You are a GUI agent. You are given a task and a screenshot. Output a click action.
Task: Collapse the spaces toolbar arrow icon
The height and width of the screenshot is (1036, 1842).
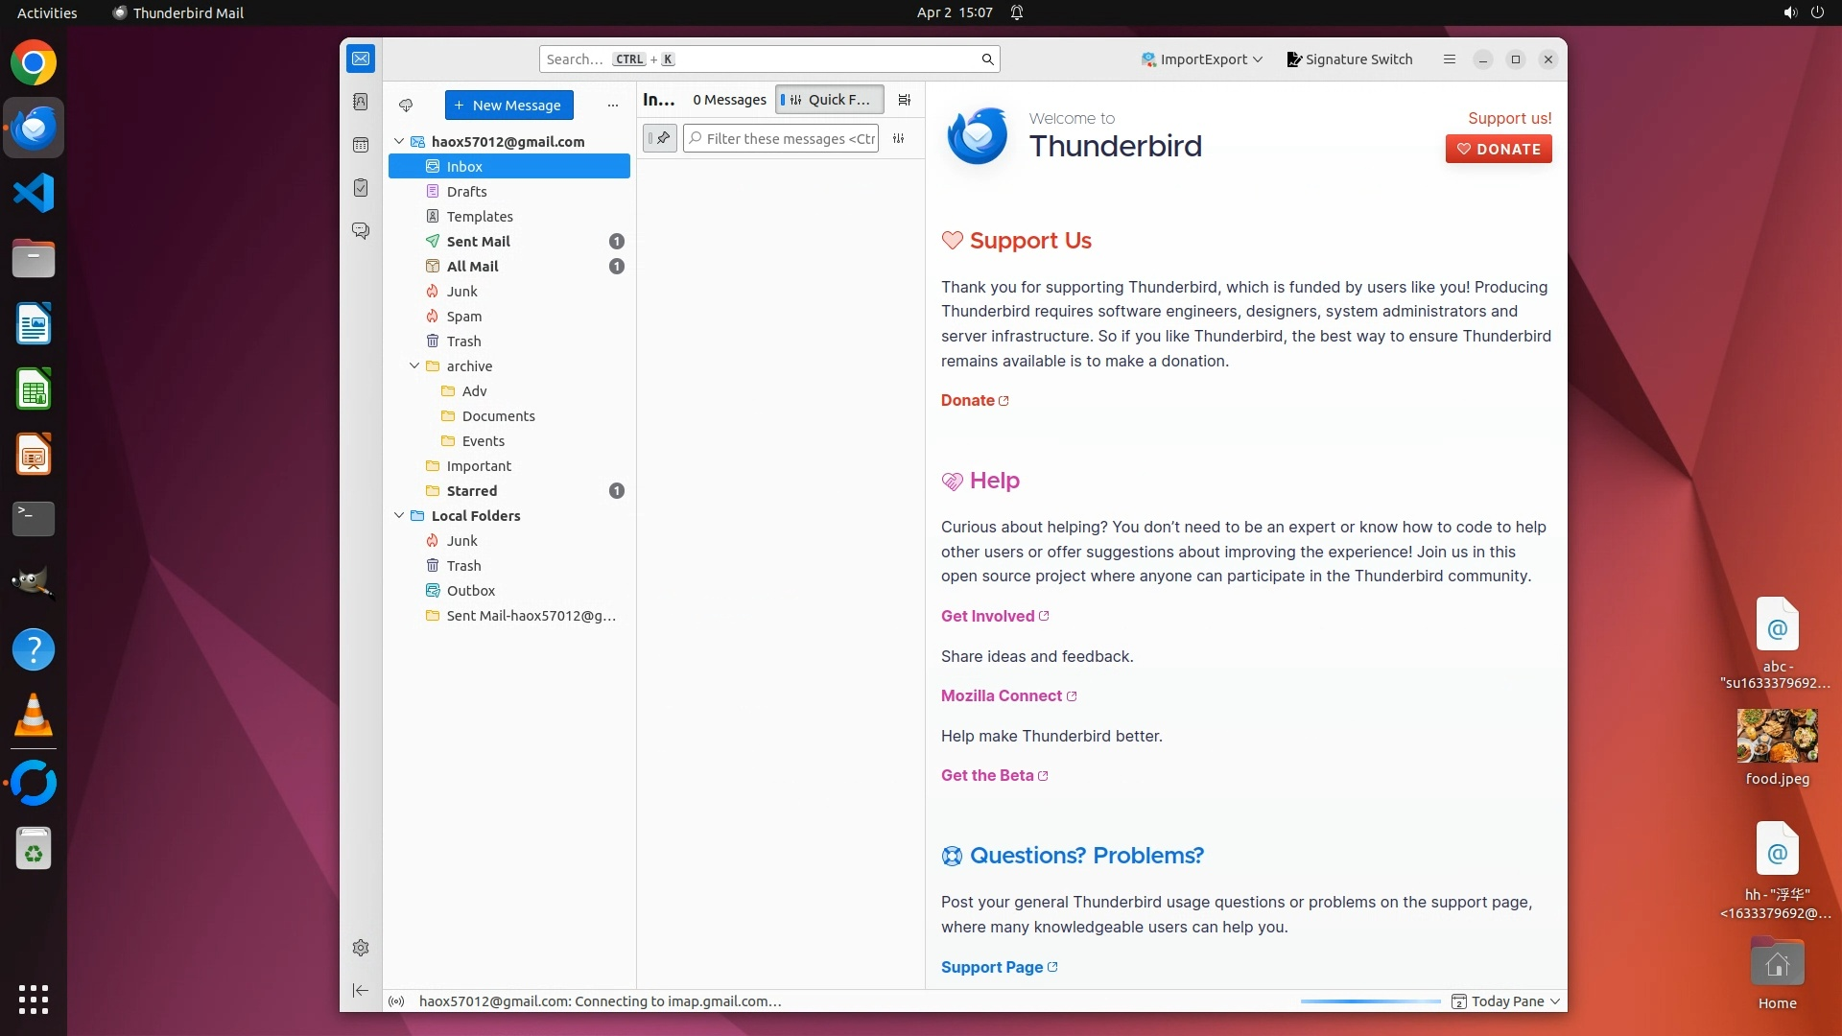[x=361, y=990]
